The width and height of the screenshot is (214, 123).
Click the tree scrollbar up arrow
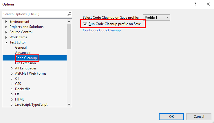[69, 22]
